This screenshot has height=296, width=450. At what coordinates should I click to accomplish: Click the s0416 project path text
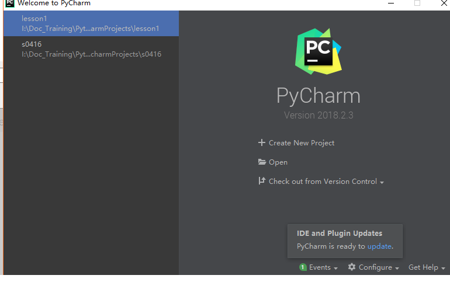(x=92, y=54)
